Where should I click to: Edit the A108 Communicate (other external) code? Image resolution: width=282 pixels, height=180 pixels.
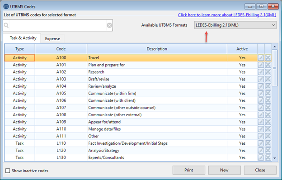pyautogui.click(x=261, y=115)
